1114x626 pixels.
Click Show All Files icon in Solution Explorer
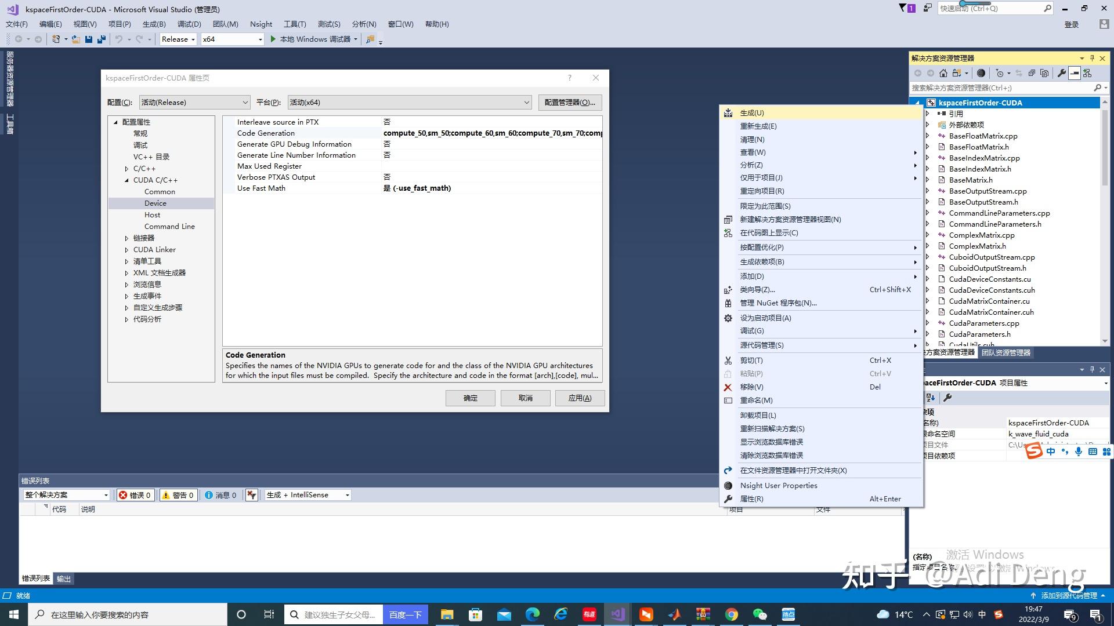(1044, 73)
